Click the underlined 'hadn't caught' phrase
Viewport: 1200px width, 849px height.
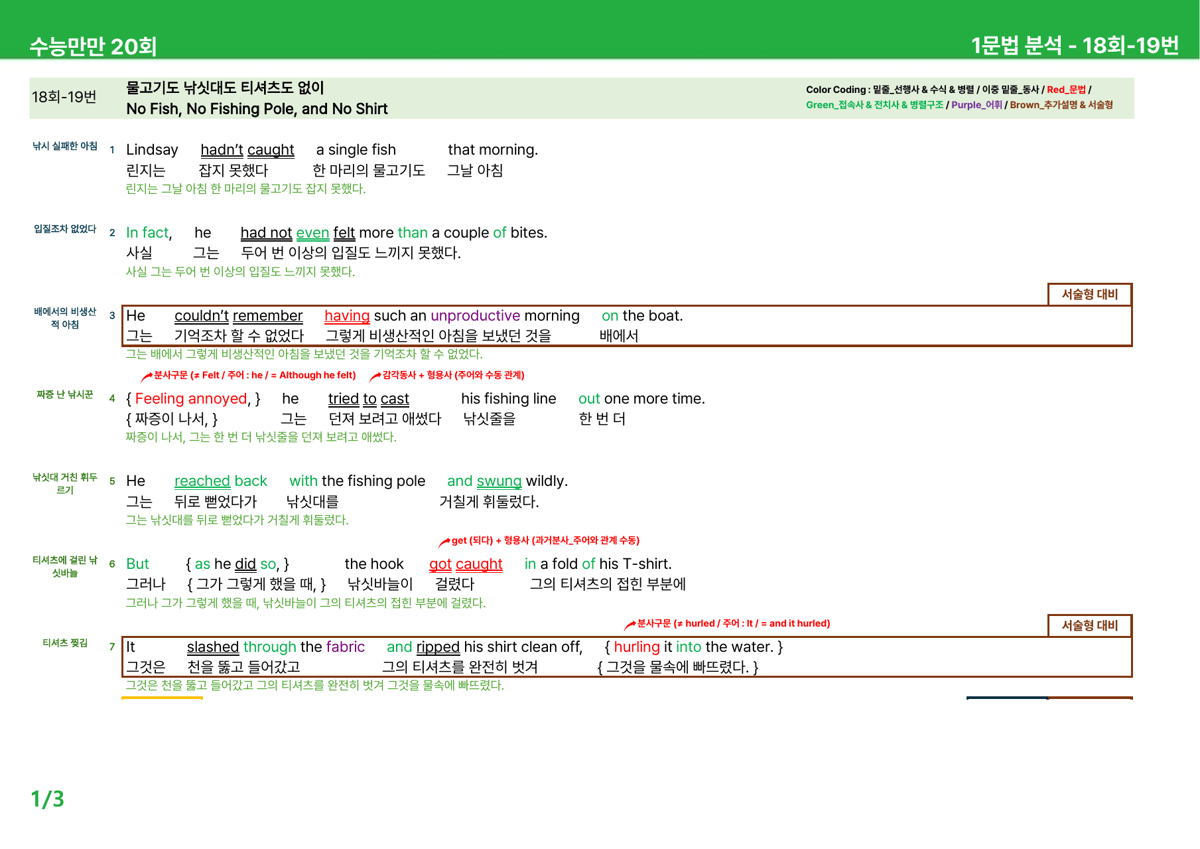tap(247, 150)
